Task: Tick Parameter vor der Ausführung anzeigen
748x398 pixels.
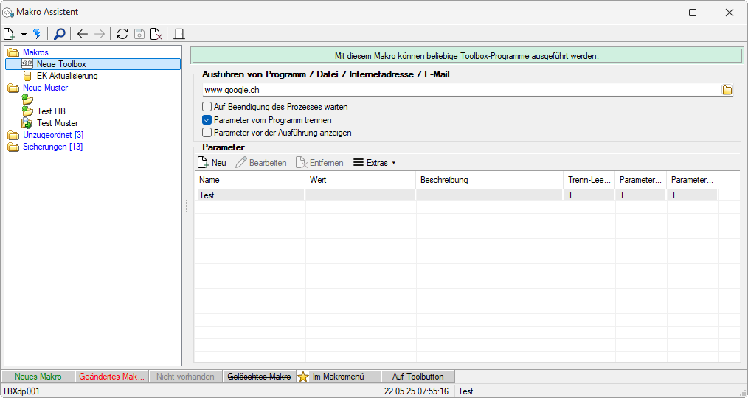Action: 207,133
